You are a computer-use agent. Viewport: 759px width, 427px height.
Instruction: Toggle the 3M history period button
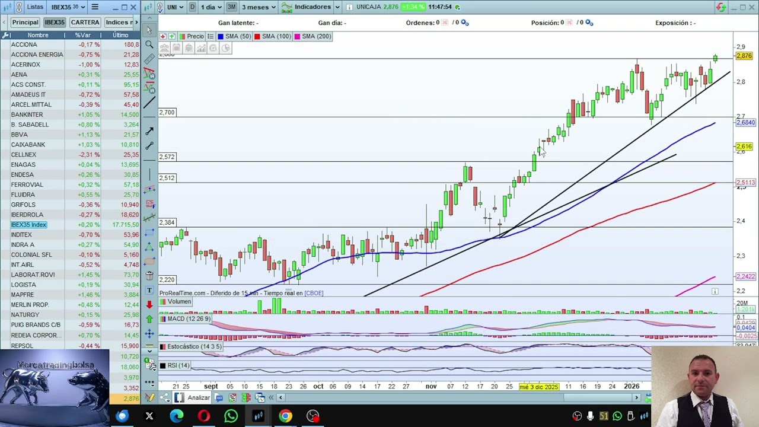click(x=231, y=7)
